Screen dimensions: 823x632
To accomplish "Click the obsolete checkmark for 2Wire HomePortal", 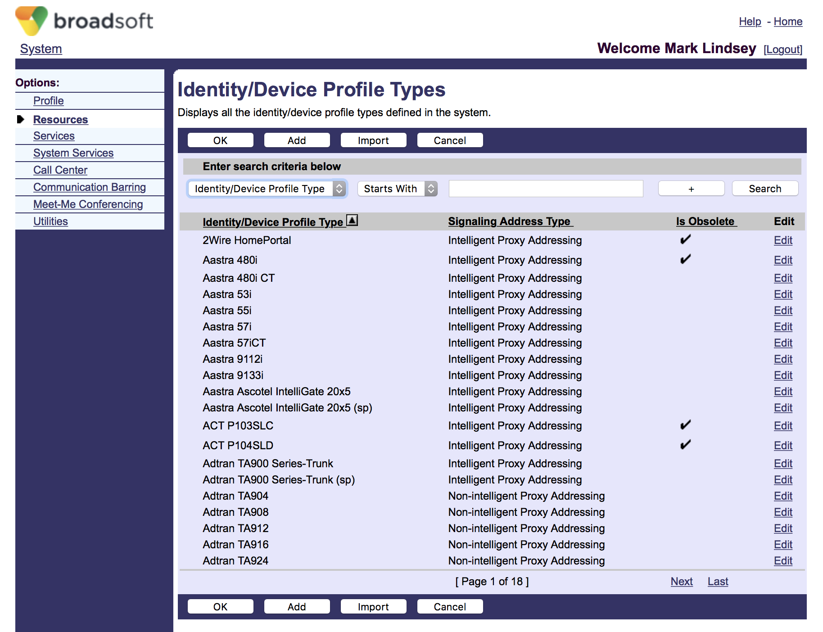I will click(x=685, y=239).
